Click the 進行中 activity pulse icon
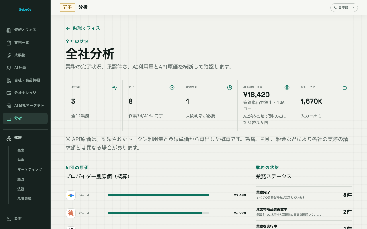 click(x=115, y=88)
